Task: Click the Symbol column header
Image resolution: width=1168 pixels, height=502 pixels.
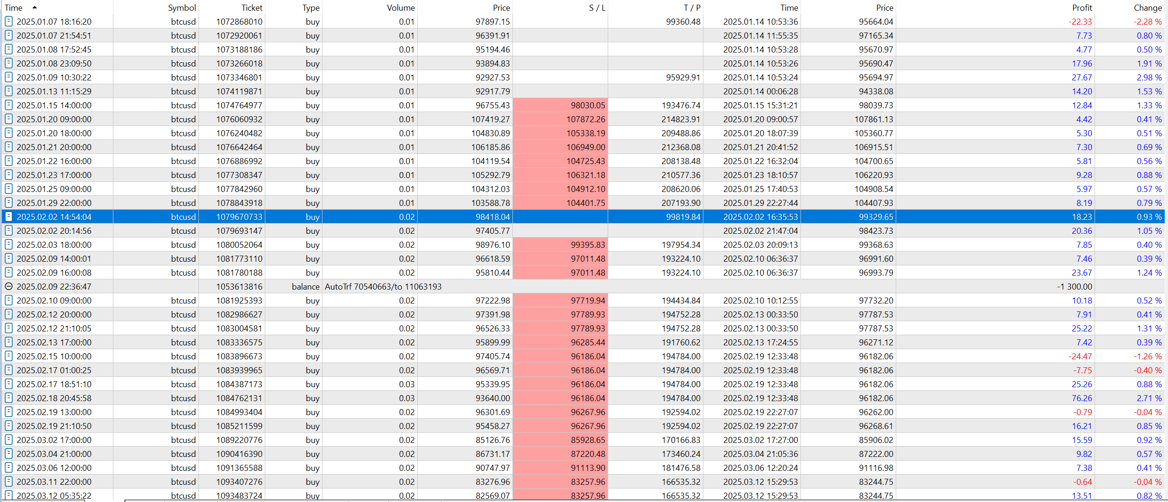Action: 182,7
